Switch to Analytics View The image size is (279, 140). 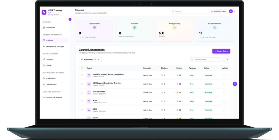(x=218, y=11)
